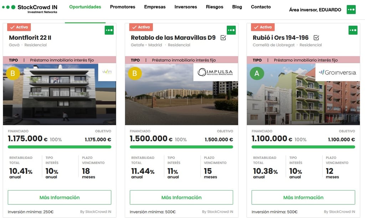
Task: Open the Blog menu item
Action: point(237,7)
